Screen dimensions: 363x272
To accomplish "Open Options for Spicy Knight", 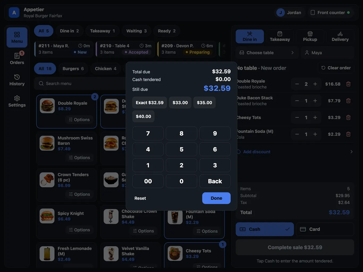I will [79, 230].
